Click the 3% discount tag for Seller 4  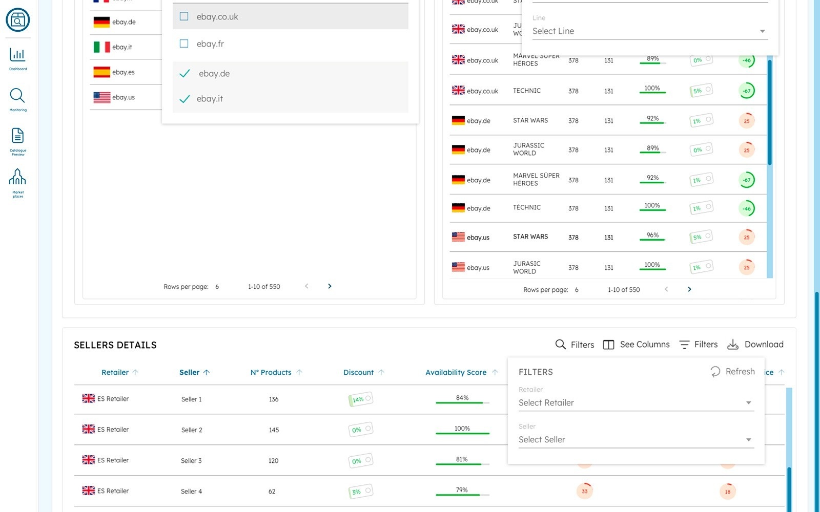[x=361, y=492]
